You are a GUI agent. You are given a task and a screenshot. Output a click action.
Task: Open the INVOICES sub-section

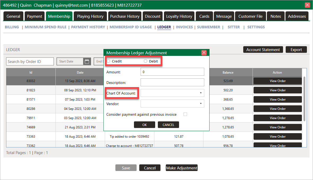(x=184, y=27)
